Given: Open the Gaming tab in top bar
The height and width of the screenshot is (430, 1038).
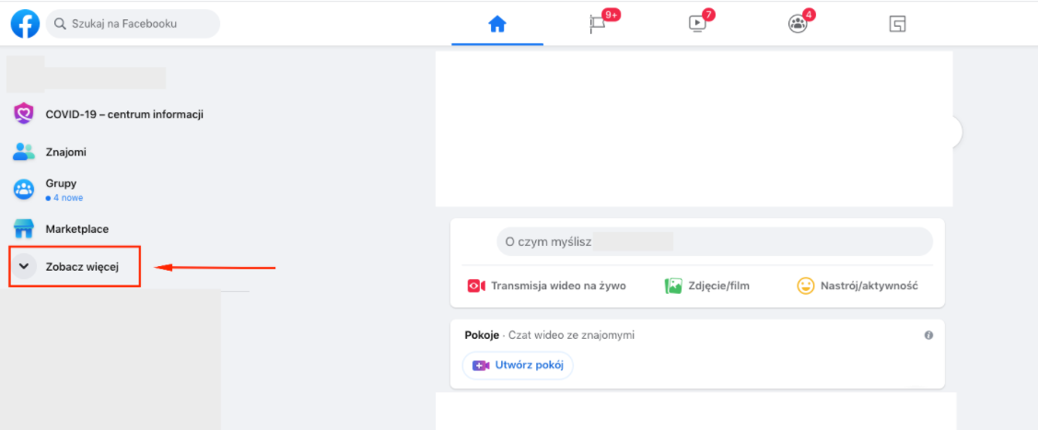Looking at the screenshot, I should pos(897,25).
